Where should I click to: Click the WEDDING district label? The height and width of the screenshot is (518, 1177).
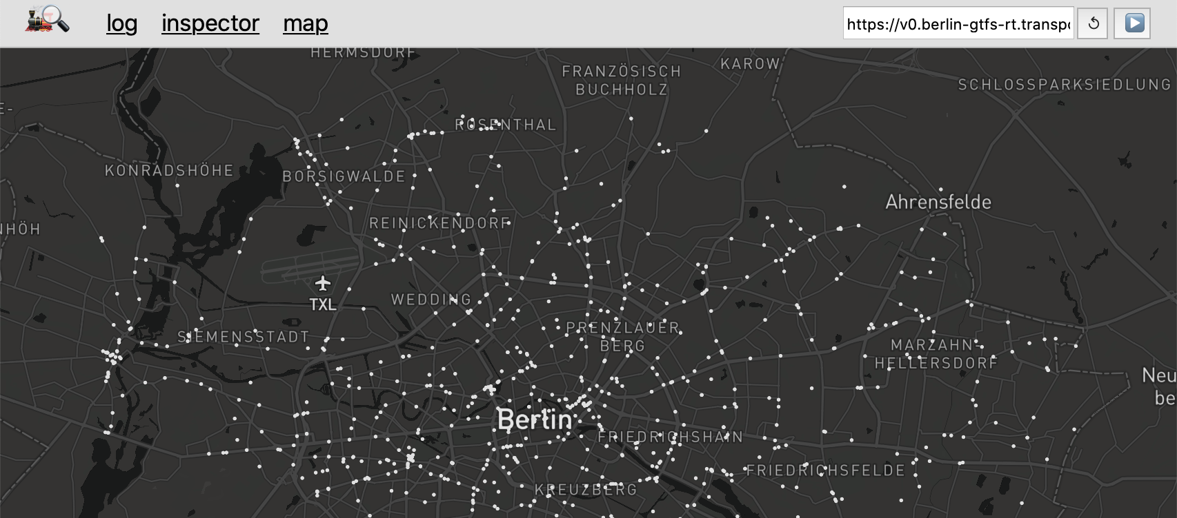coord(431,300)
